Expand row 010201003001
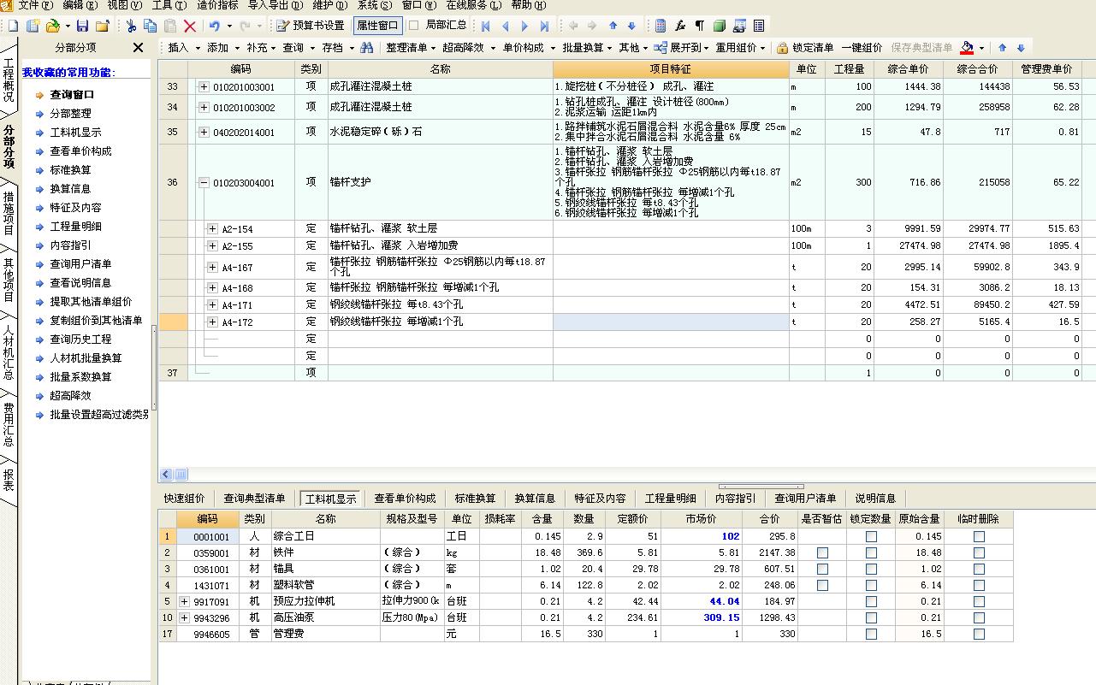Screen dimensions: 1096x685 click(204, 87)
